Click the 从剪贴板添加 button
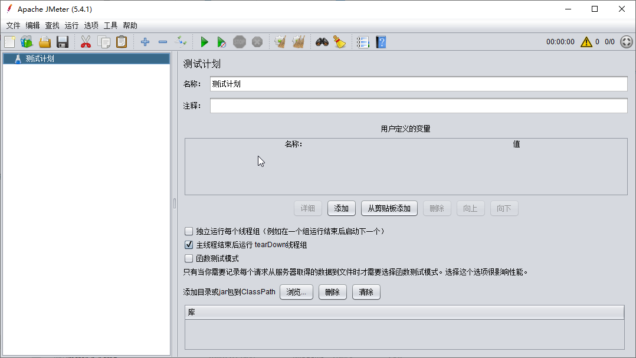636x358 pixels. pyautogui.click(x=389, y=208)
